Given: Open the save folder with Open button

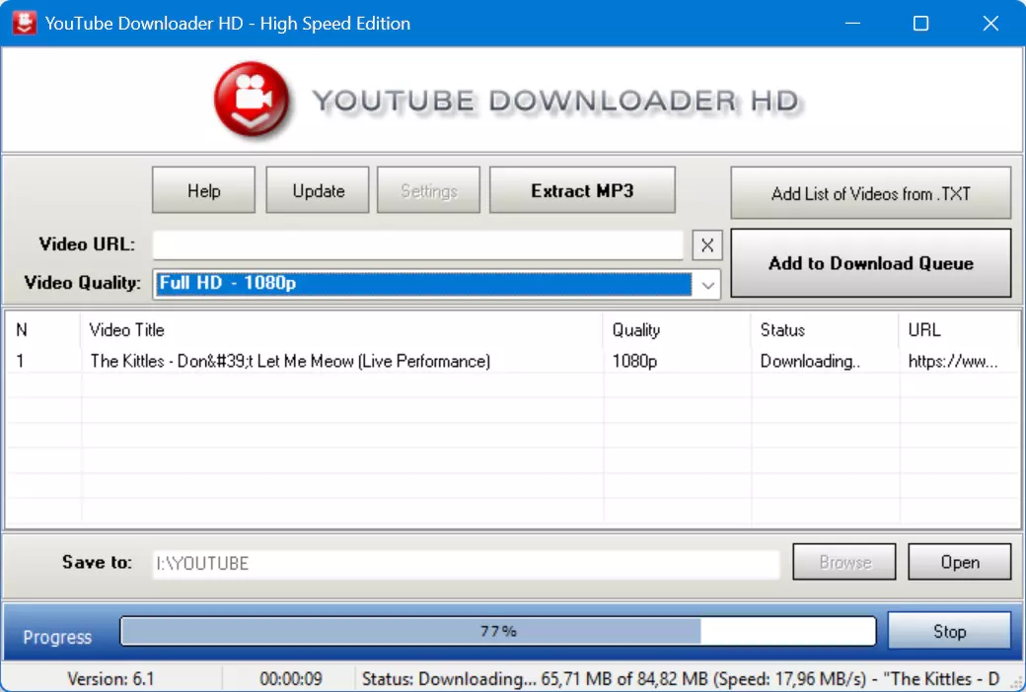Looking at the screenshot, I should click(959, 562).
